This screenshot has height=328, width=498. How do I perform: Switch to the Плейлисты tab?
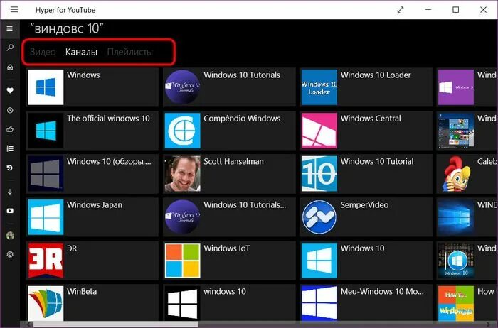click(130, 52)
